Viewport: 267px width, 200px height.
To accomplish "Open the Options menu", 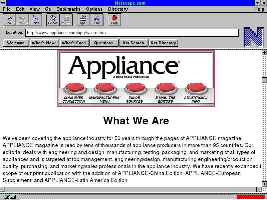I will click(x=94, y=9).
